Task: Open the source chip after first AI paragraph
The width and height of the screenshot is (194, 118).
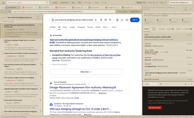Action: click(x=112, y=45)
